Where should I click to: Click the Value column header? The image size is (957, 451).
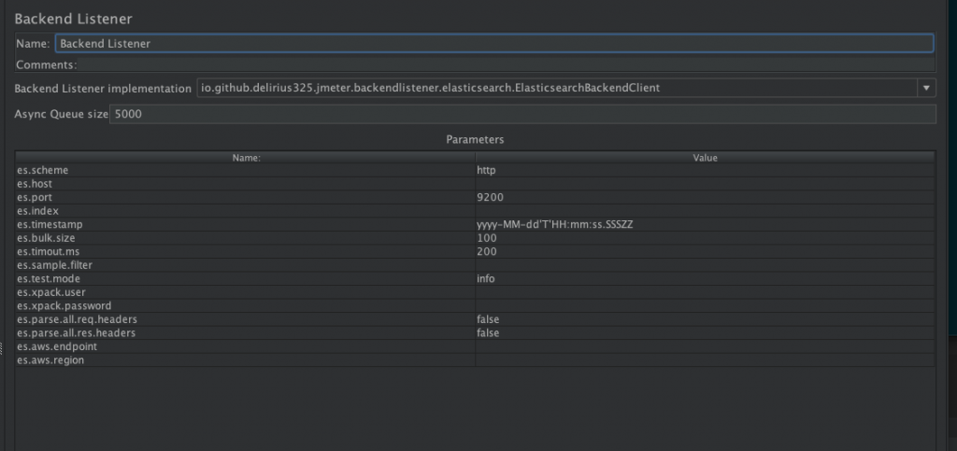[705, 158]
